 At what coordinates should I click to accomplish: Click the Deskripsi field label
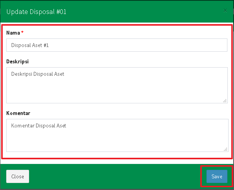(x=18, y=61)
